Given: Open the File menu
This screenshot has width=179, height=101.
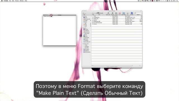Looking at the screenshot, I should (10, 1).
